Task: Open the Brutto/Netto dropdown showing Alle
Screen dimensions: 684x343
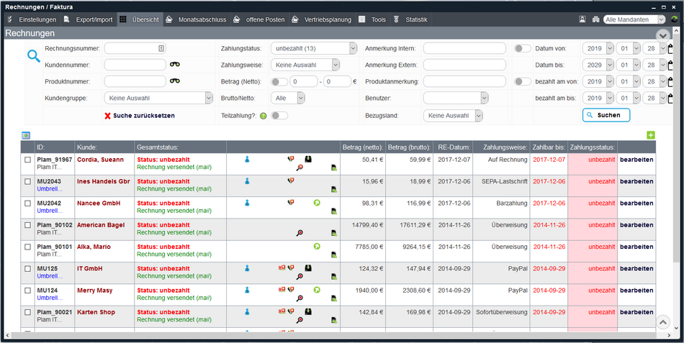Action: [287, 98]
